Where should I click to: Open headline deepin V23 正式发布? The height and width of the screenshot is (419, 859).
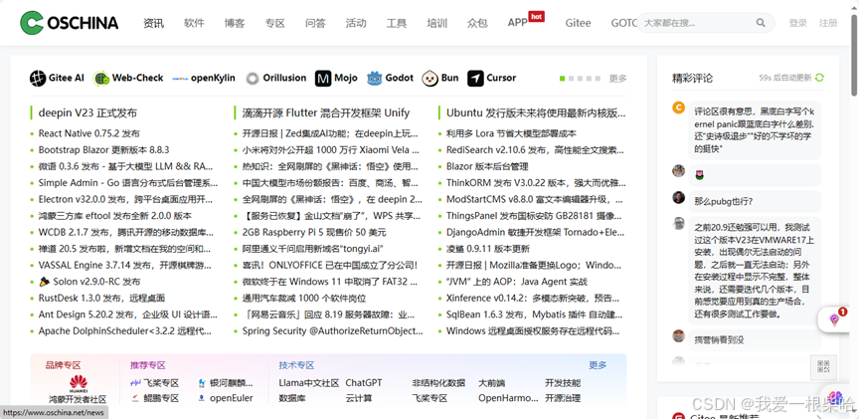point(87,113)
